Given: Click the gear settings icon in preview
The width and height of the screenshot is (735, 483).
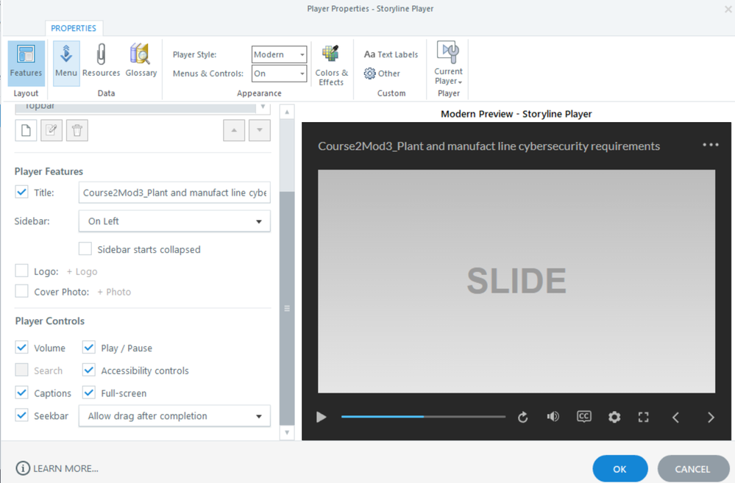Looking at the screenshot, I should pos(614,417).
